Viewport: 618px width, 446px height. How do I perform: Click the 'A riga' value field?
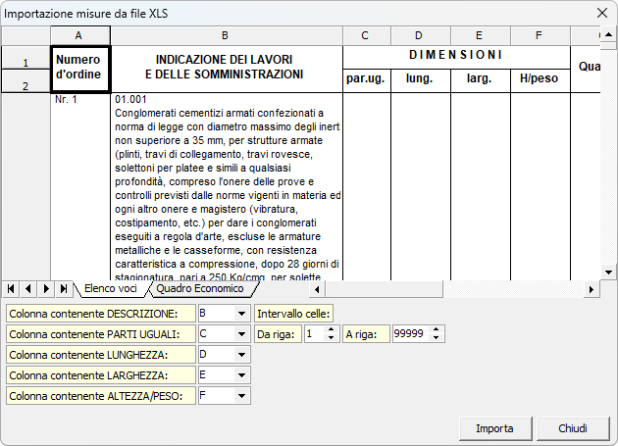(x=410, y=334)
